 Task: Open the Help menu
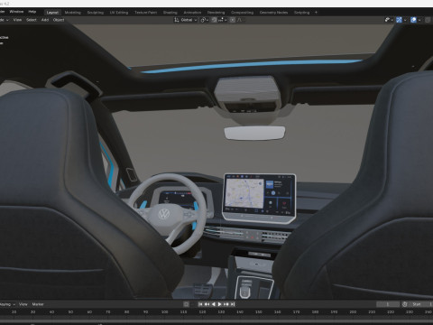tap(32, 12)
